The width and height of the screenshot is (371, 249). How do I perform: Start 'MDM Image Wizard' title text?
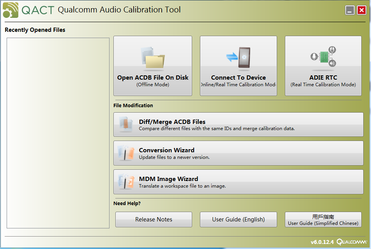(168, 179)
